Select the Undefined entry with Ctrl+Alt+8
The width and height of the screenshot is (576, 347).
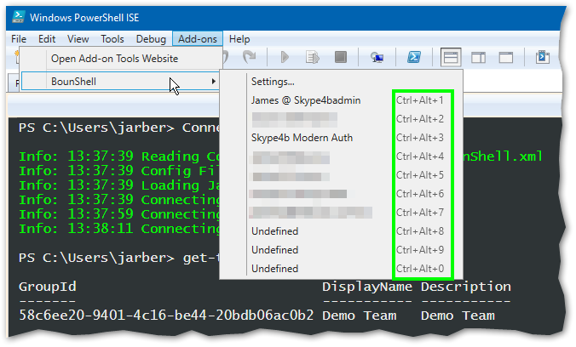[342, 231]
